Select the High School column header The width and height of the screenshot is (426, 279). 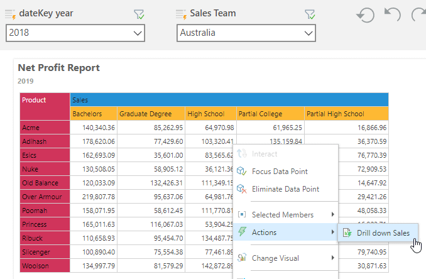tap(210, 114)
